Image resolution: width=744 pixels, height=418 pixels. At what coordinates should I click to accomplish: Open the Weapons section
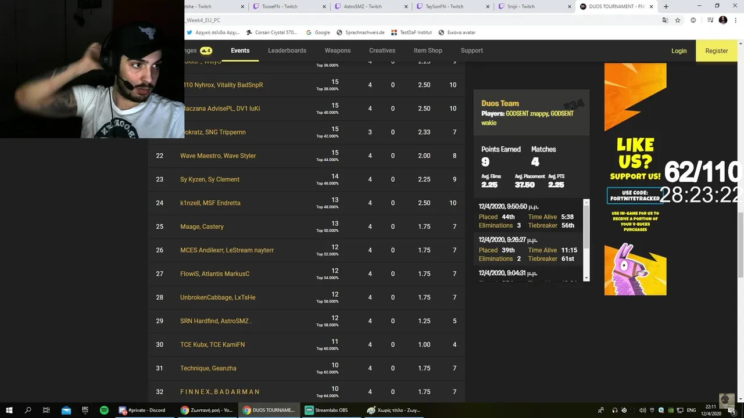[338, 51]
